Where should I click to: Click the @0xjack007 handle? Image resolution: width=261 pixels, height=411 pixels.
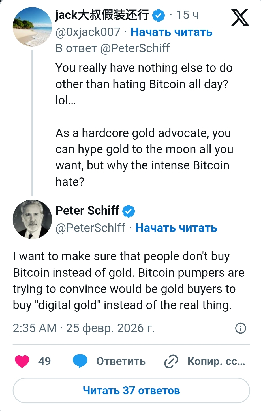88,32
